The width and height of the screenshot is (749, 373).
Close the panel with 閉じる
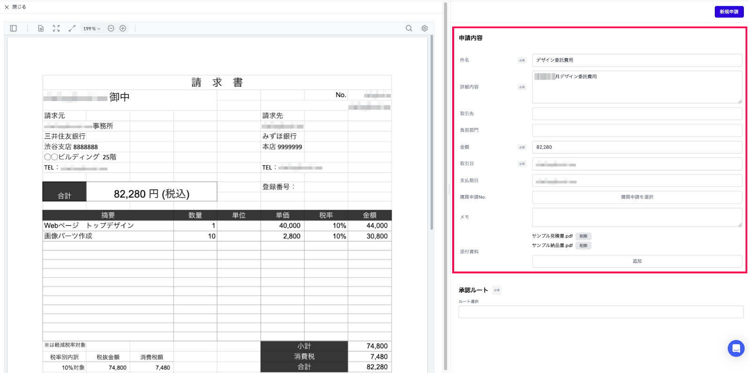pos(15,7)
